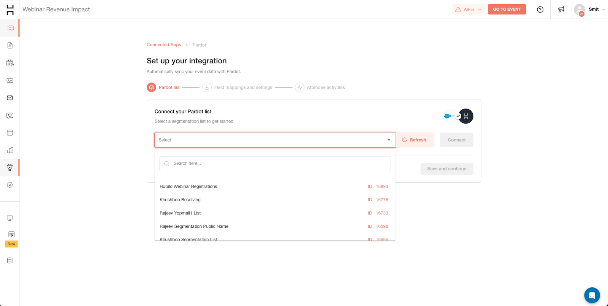Expand the Smit account menu arrow
Viewport: 608px width, 306px height.
coord(603,9)
